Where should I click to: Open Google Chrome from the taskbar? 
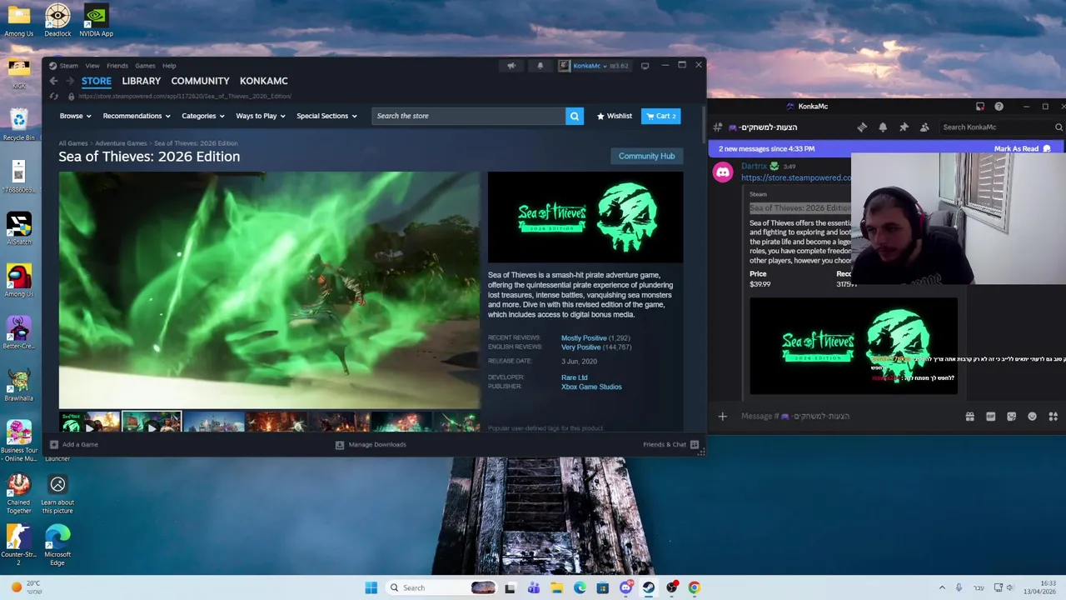[694, 587]
